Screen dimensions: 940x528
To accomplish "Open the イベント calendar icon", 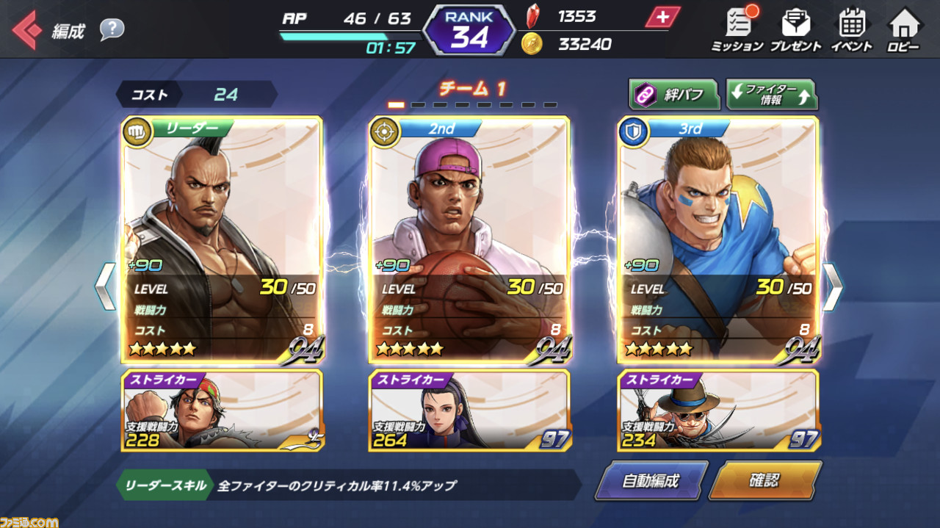I will click(x=852, y=29).
